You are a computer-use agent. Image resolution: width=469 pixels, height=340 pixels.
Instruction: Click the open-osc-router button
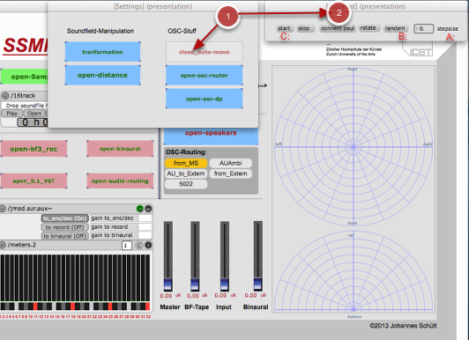pos(205,75)
